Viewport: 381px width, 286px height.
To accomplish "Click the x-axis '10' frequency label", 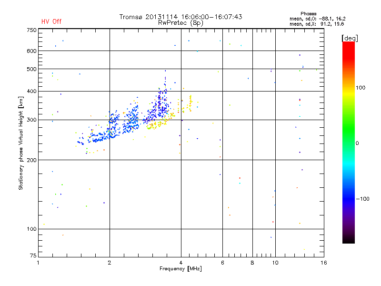I will click(x=275, y=263).
